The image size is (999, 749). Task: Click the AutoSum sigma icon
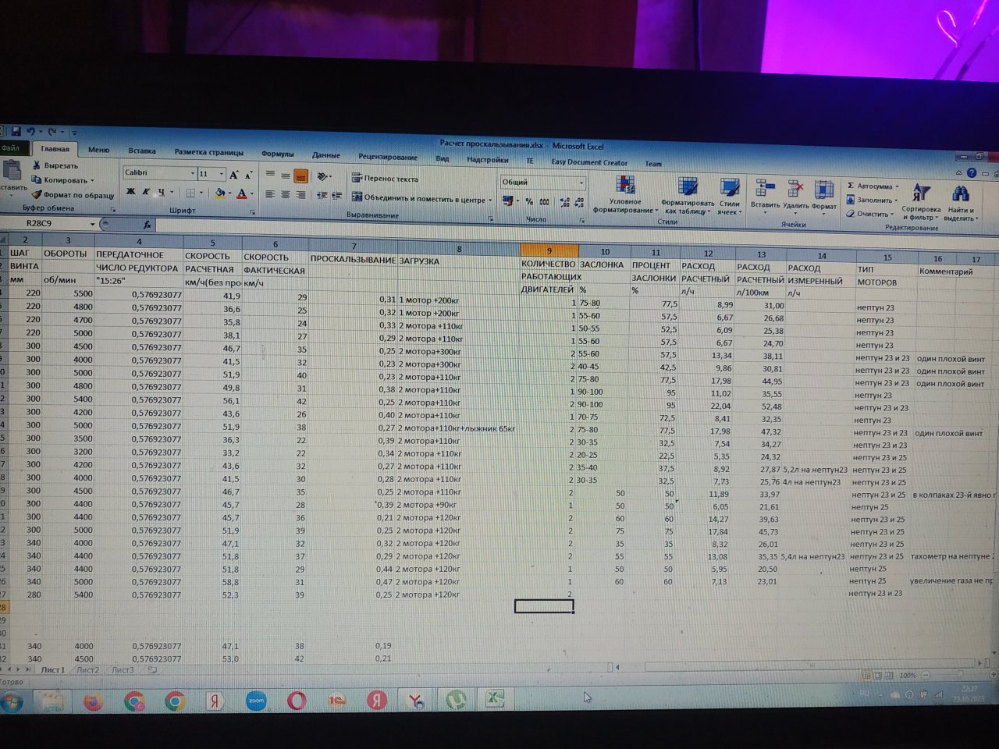coord(851,186)
